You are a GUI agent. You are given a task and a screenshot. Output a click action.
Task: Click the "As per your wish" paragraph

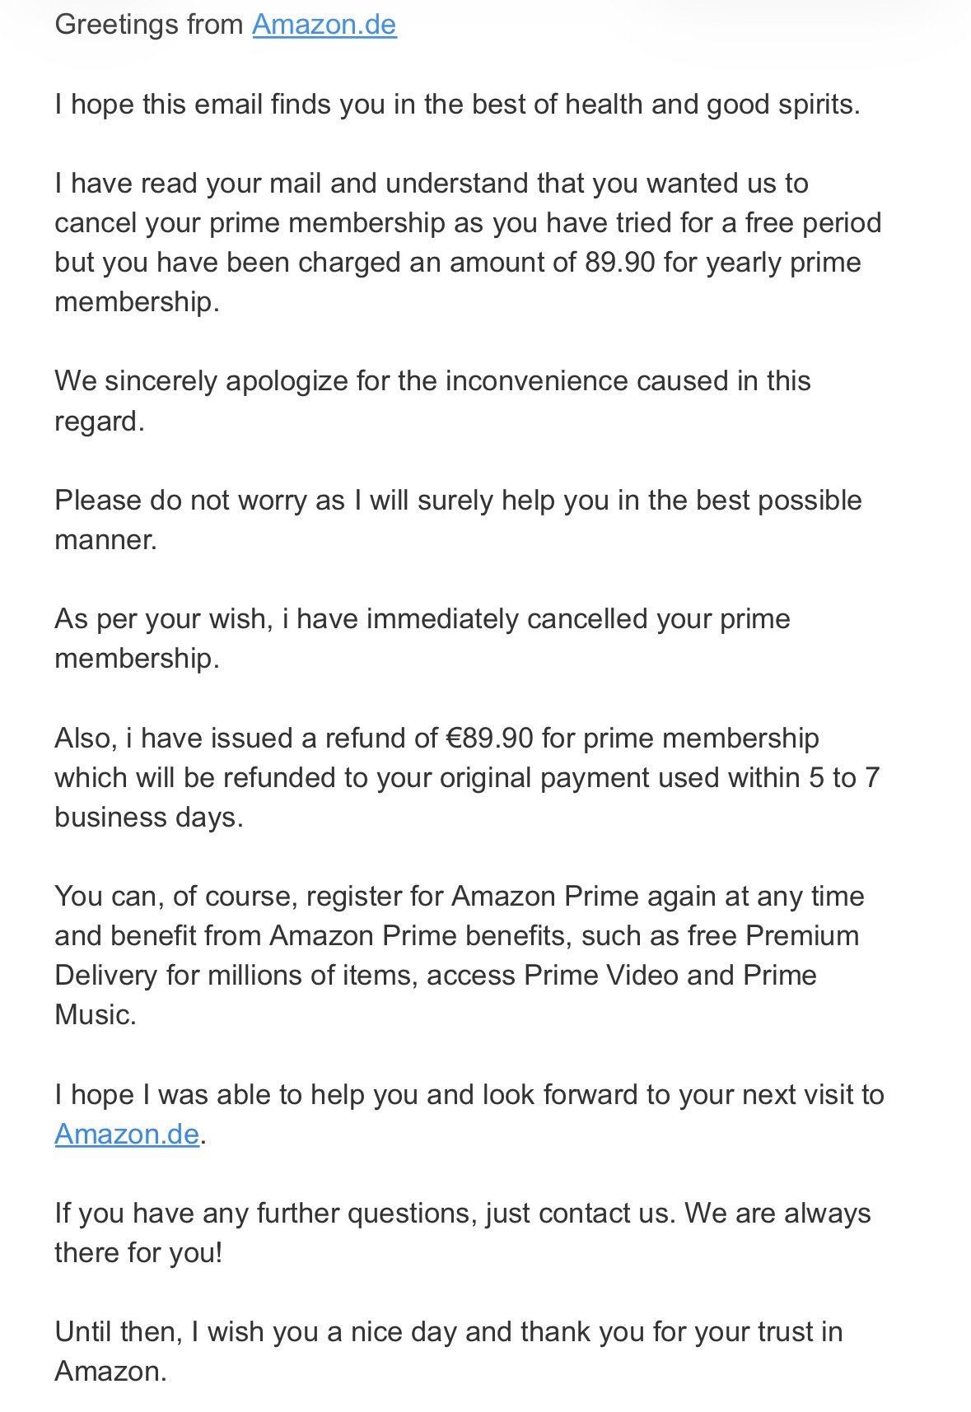(x=422, y=619)
